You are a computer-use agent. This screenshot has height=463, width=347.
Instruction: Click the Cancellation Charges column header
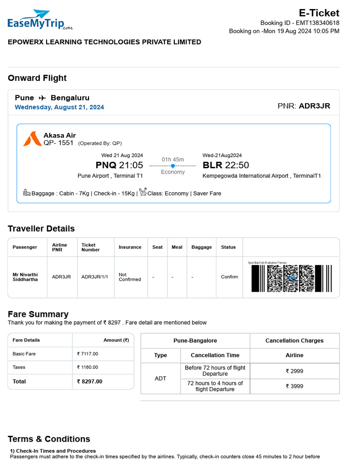[x=294, y=341]
